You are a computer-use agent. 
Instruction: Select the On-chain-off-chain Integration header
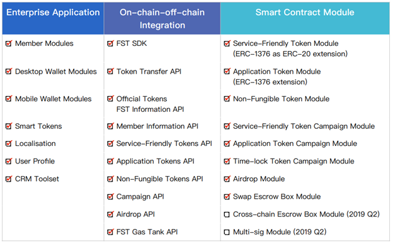[162, 19]
